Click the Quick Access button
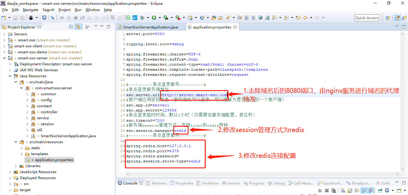 [x=367, y=18]
